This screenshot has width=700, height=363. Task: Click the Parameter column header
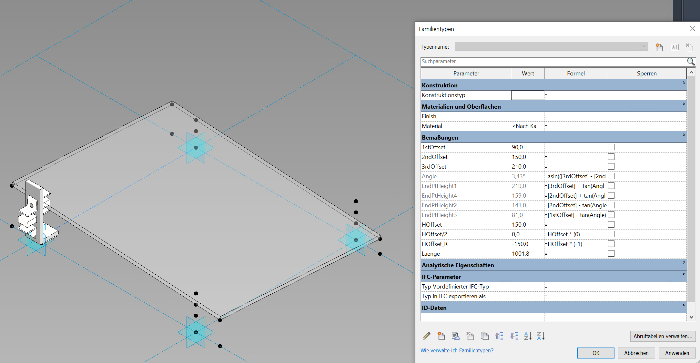(466, 74)
